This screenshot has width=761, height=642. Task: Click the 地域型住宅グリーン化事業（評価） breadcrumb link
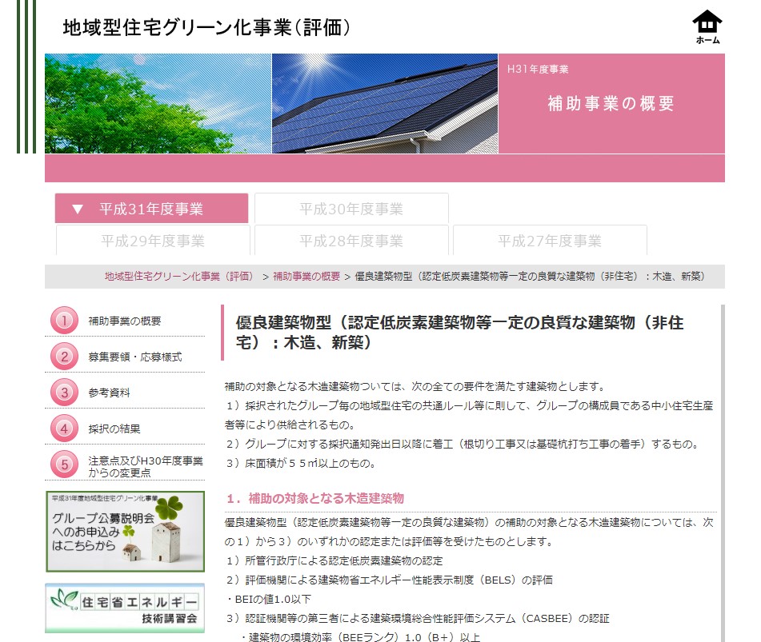[x=178, y=277]
